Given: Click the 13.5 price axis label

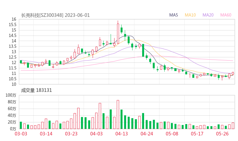Looking at the screenshot, I should click(12, 46).
